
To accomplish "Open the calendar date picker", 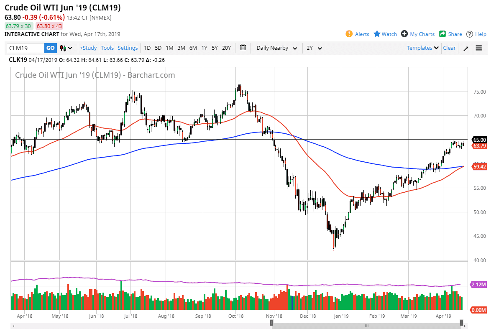I will pos(243,48).
